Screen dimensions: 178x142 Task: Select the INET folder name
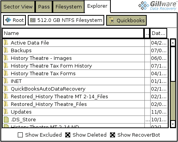tap(16, 81)
